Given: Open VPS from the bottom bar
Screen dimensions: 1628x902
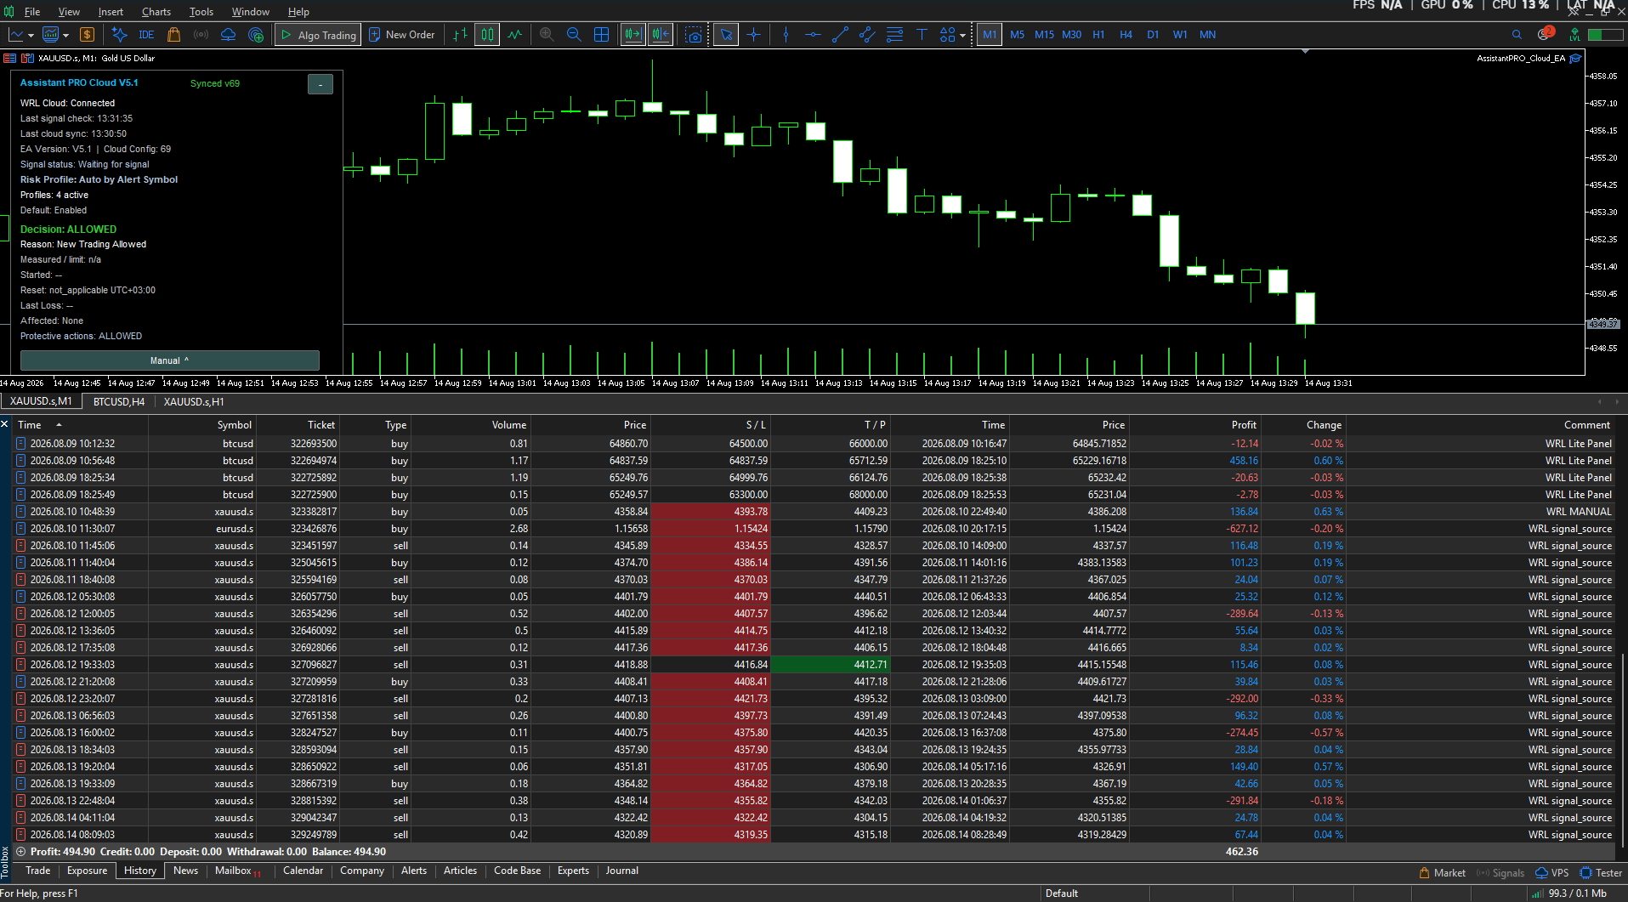Looking at the screenshot, I should (x=1551, y=873).
